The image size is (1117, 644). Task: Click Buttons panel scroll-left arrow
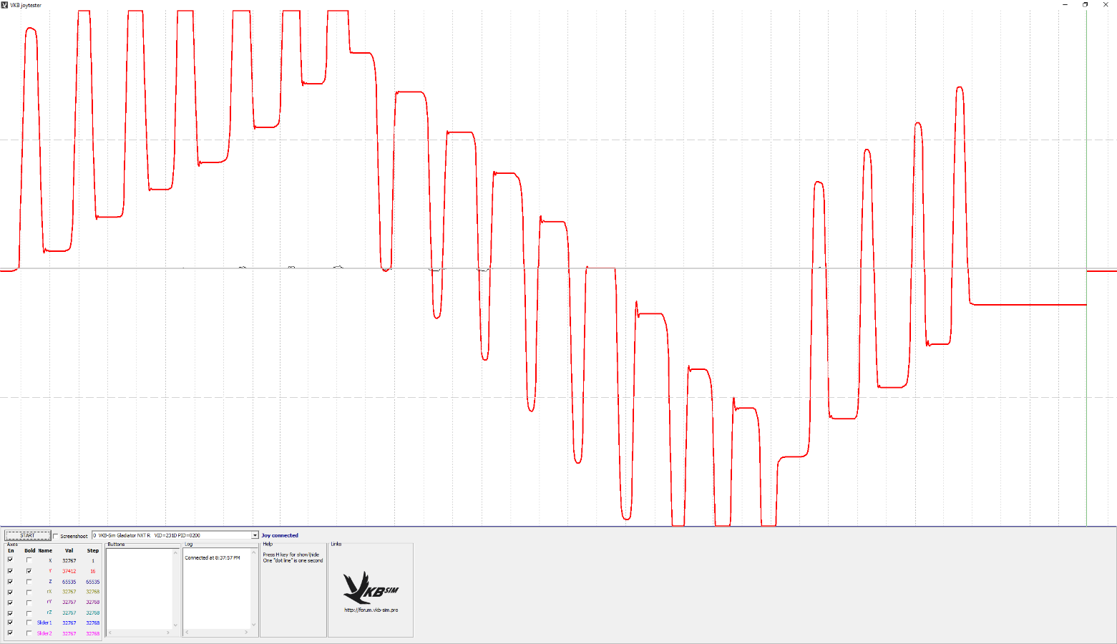tap(110, 633)
